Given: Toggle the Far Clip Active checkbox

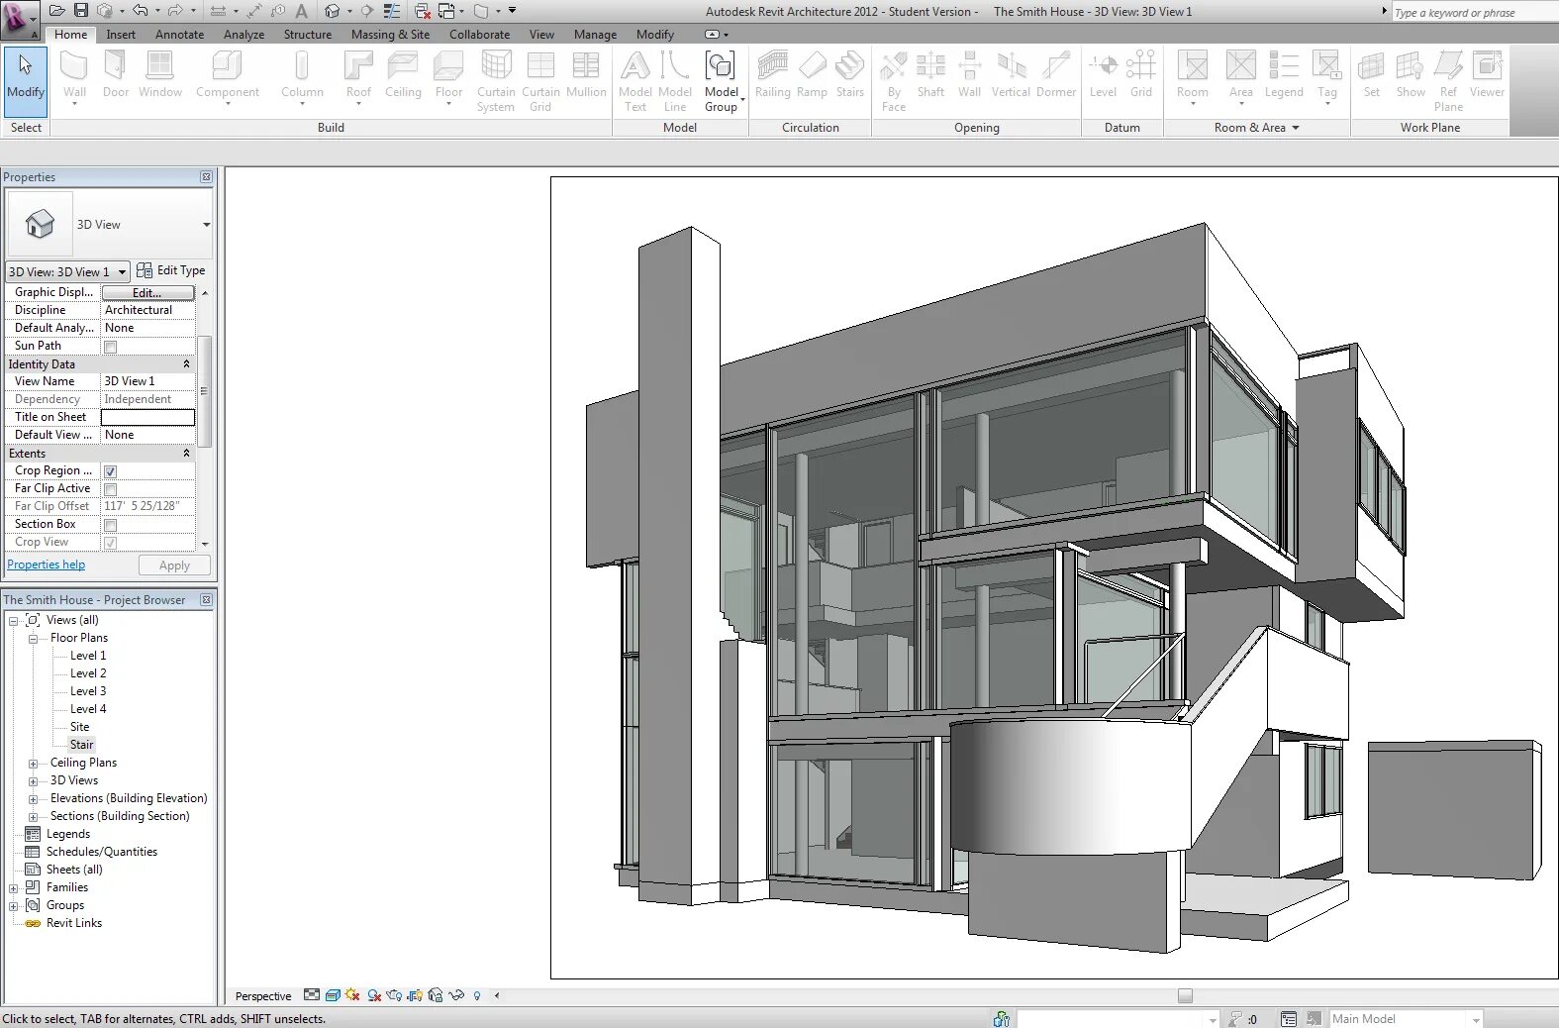Looking at the screenshot, I should point(111,489).
